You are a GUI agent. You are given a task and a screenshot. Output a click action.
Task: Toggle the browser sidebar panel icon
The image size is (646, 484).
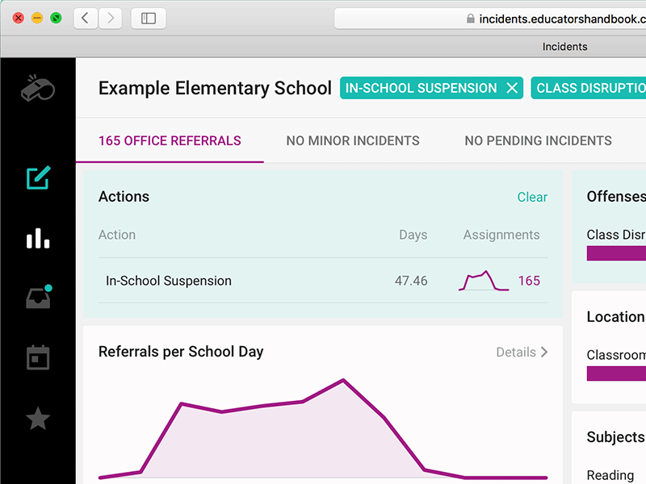pos(148,17)
